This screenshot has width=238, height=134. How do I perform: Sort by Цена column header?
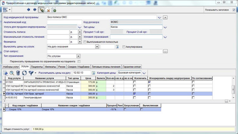(x=88, y=78)
